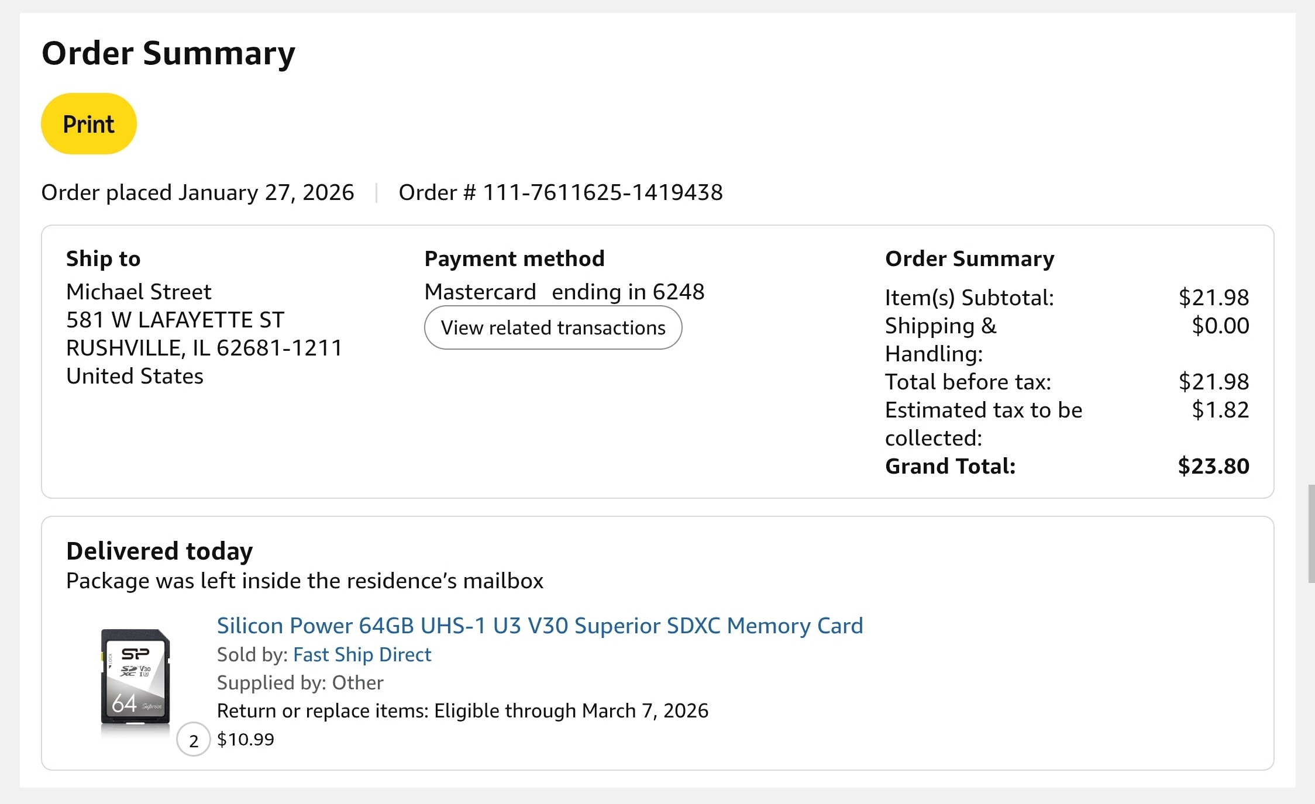Click the 581 W LAFAYETTE ST address line

[x=175, y=320]
